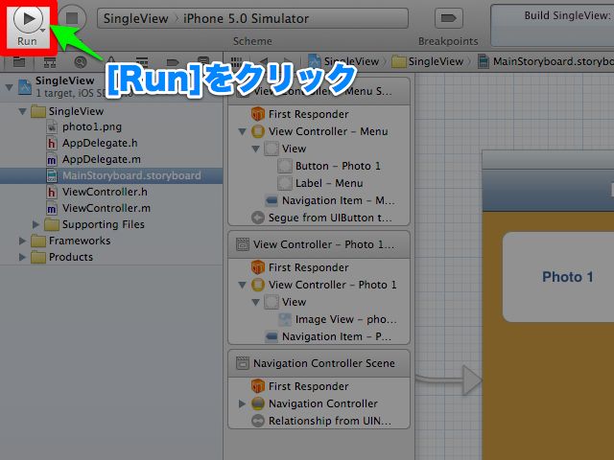Viewport: 614px width, 460px height.
Task: Collapse the SingleView group folder
Action: coord(22,111)
